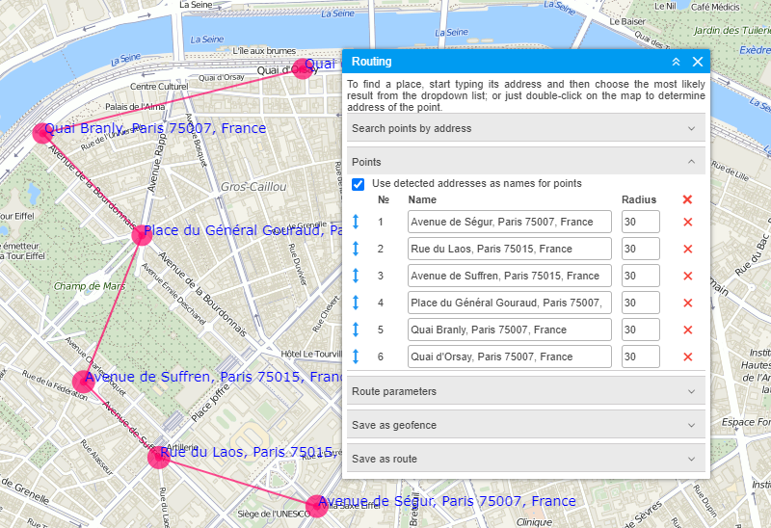This screenshot has width=771, height=528.
Task: Grab reorder arrow for point 3
Action: [x=356, y=276]
